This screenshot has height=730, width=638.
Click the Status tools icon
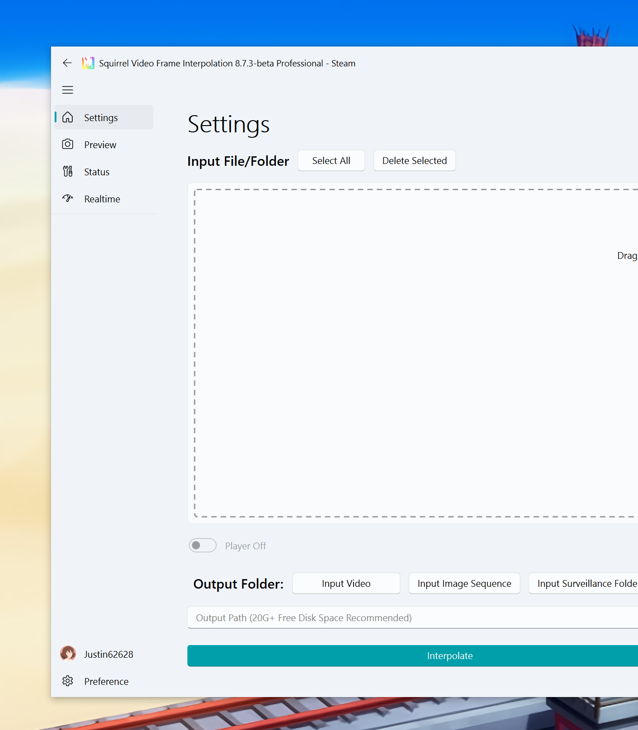pyautogui.click(x=68, y=172)
